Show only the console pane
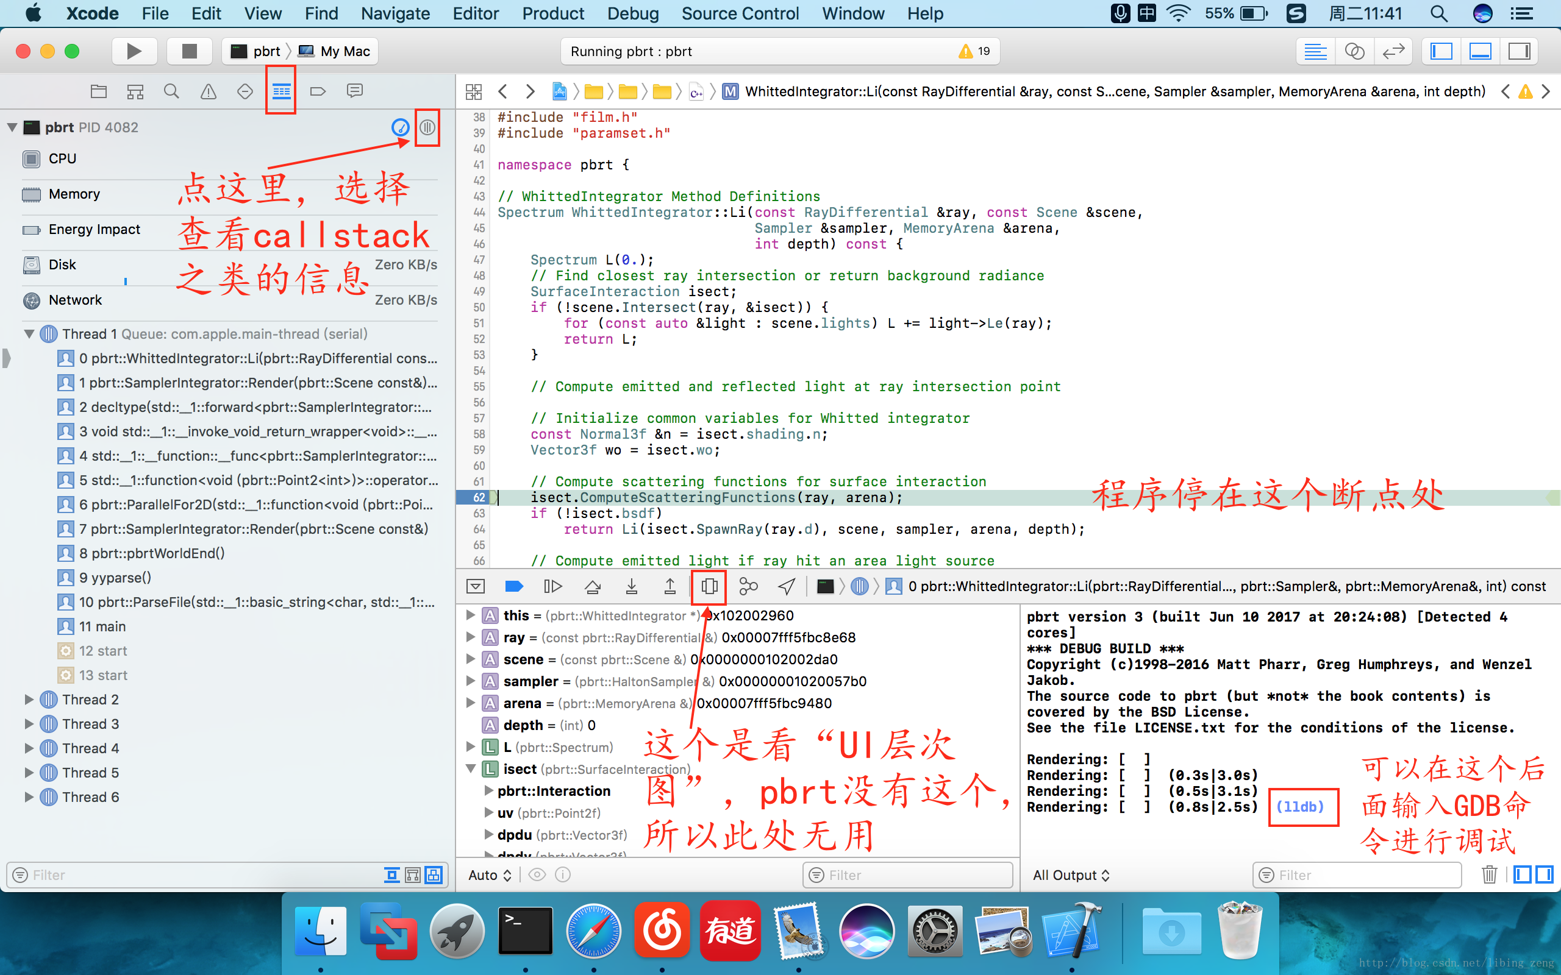 (x=1544, y=874)
